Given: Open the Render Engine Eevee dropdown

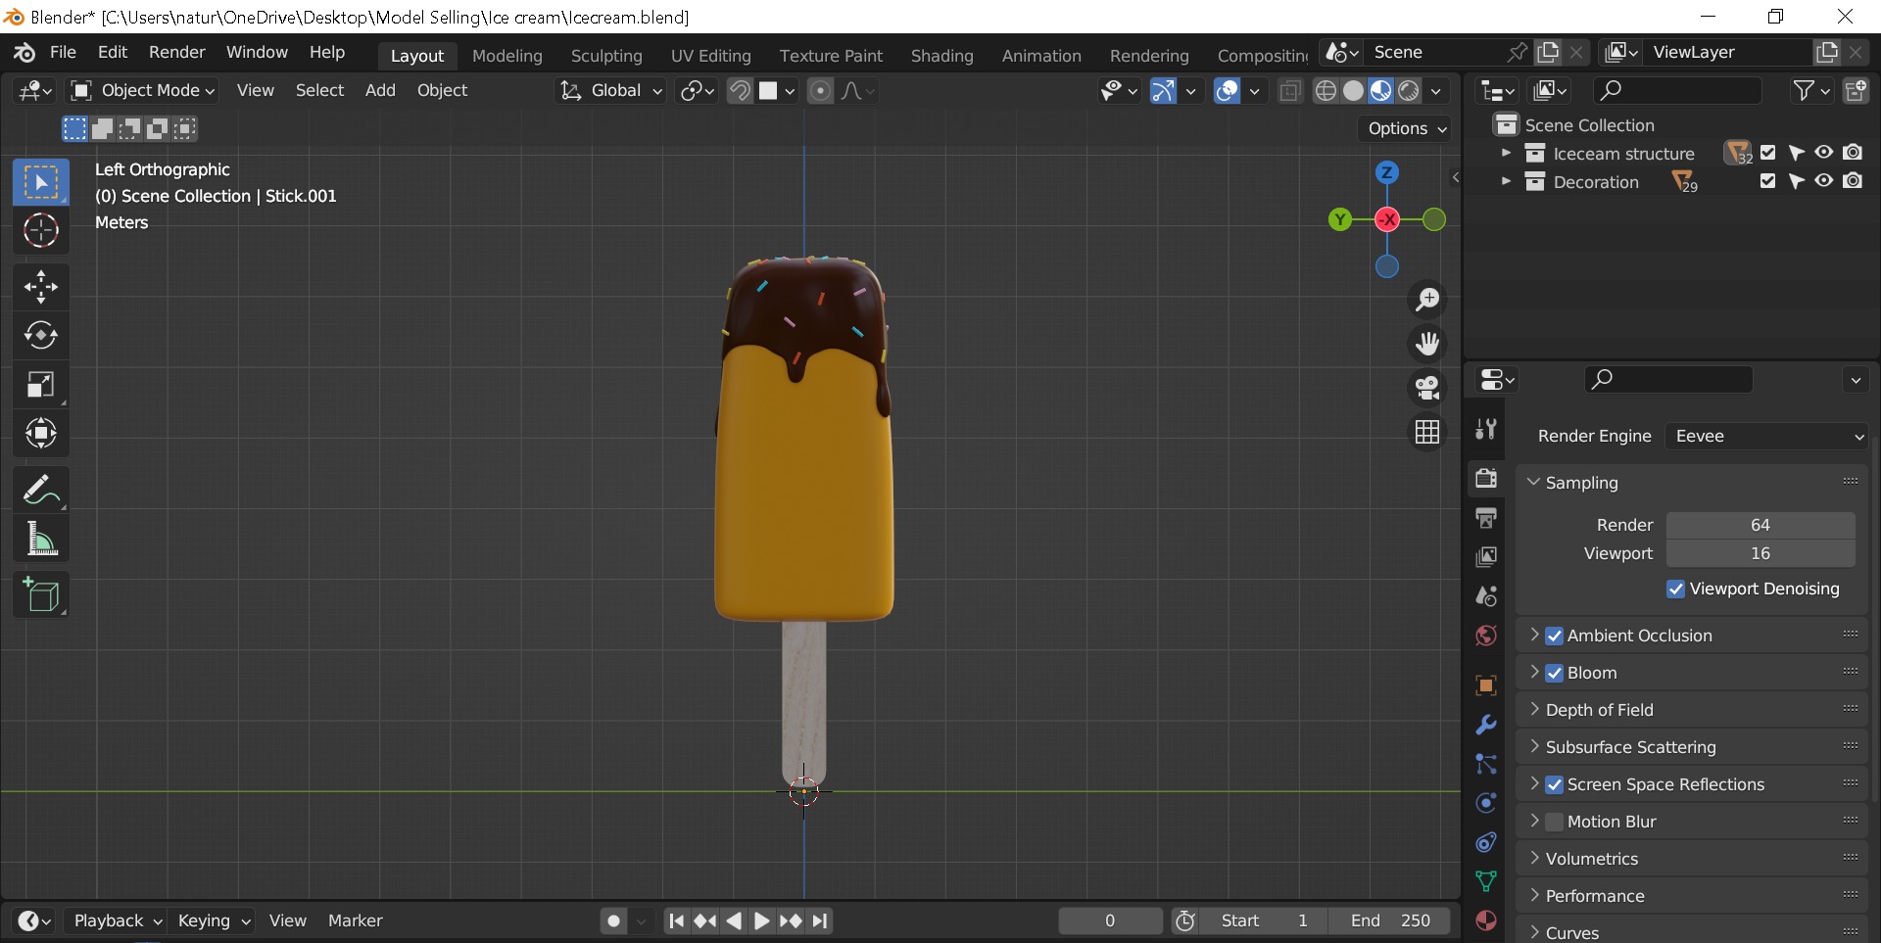Looking at the screenshot, I should pyautogui.click(x=1767, y=436).
